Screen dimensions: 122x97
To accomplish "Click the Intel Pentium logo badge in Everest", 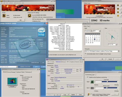I will click(41, 32).
